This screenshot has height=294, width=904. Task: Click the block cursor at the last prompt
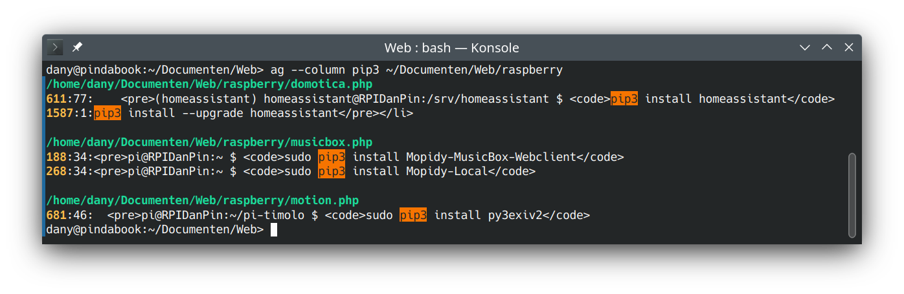[274, 229]
